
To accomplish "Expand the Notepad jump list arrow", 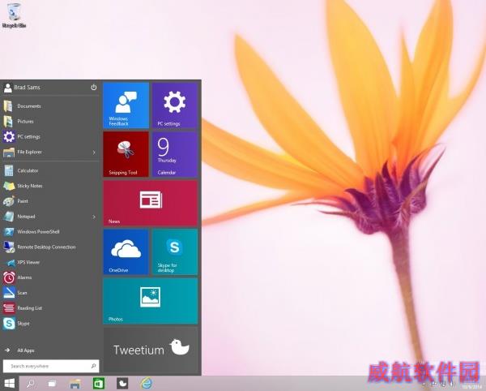I will 94,217.
